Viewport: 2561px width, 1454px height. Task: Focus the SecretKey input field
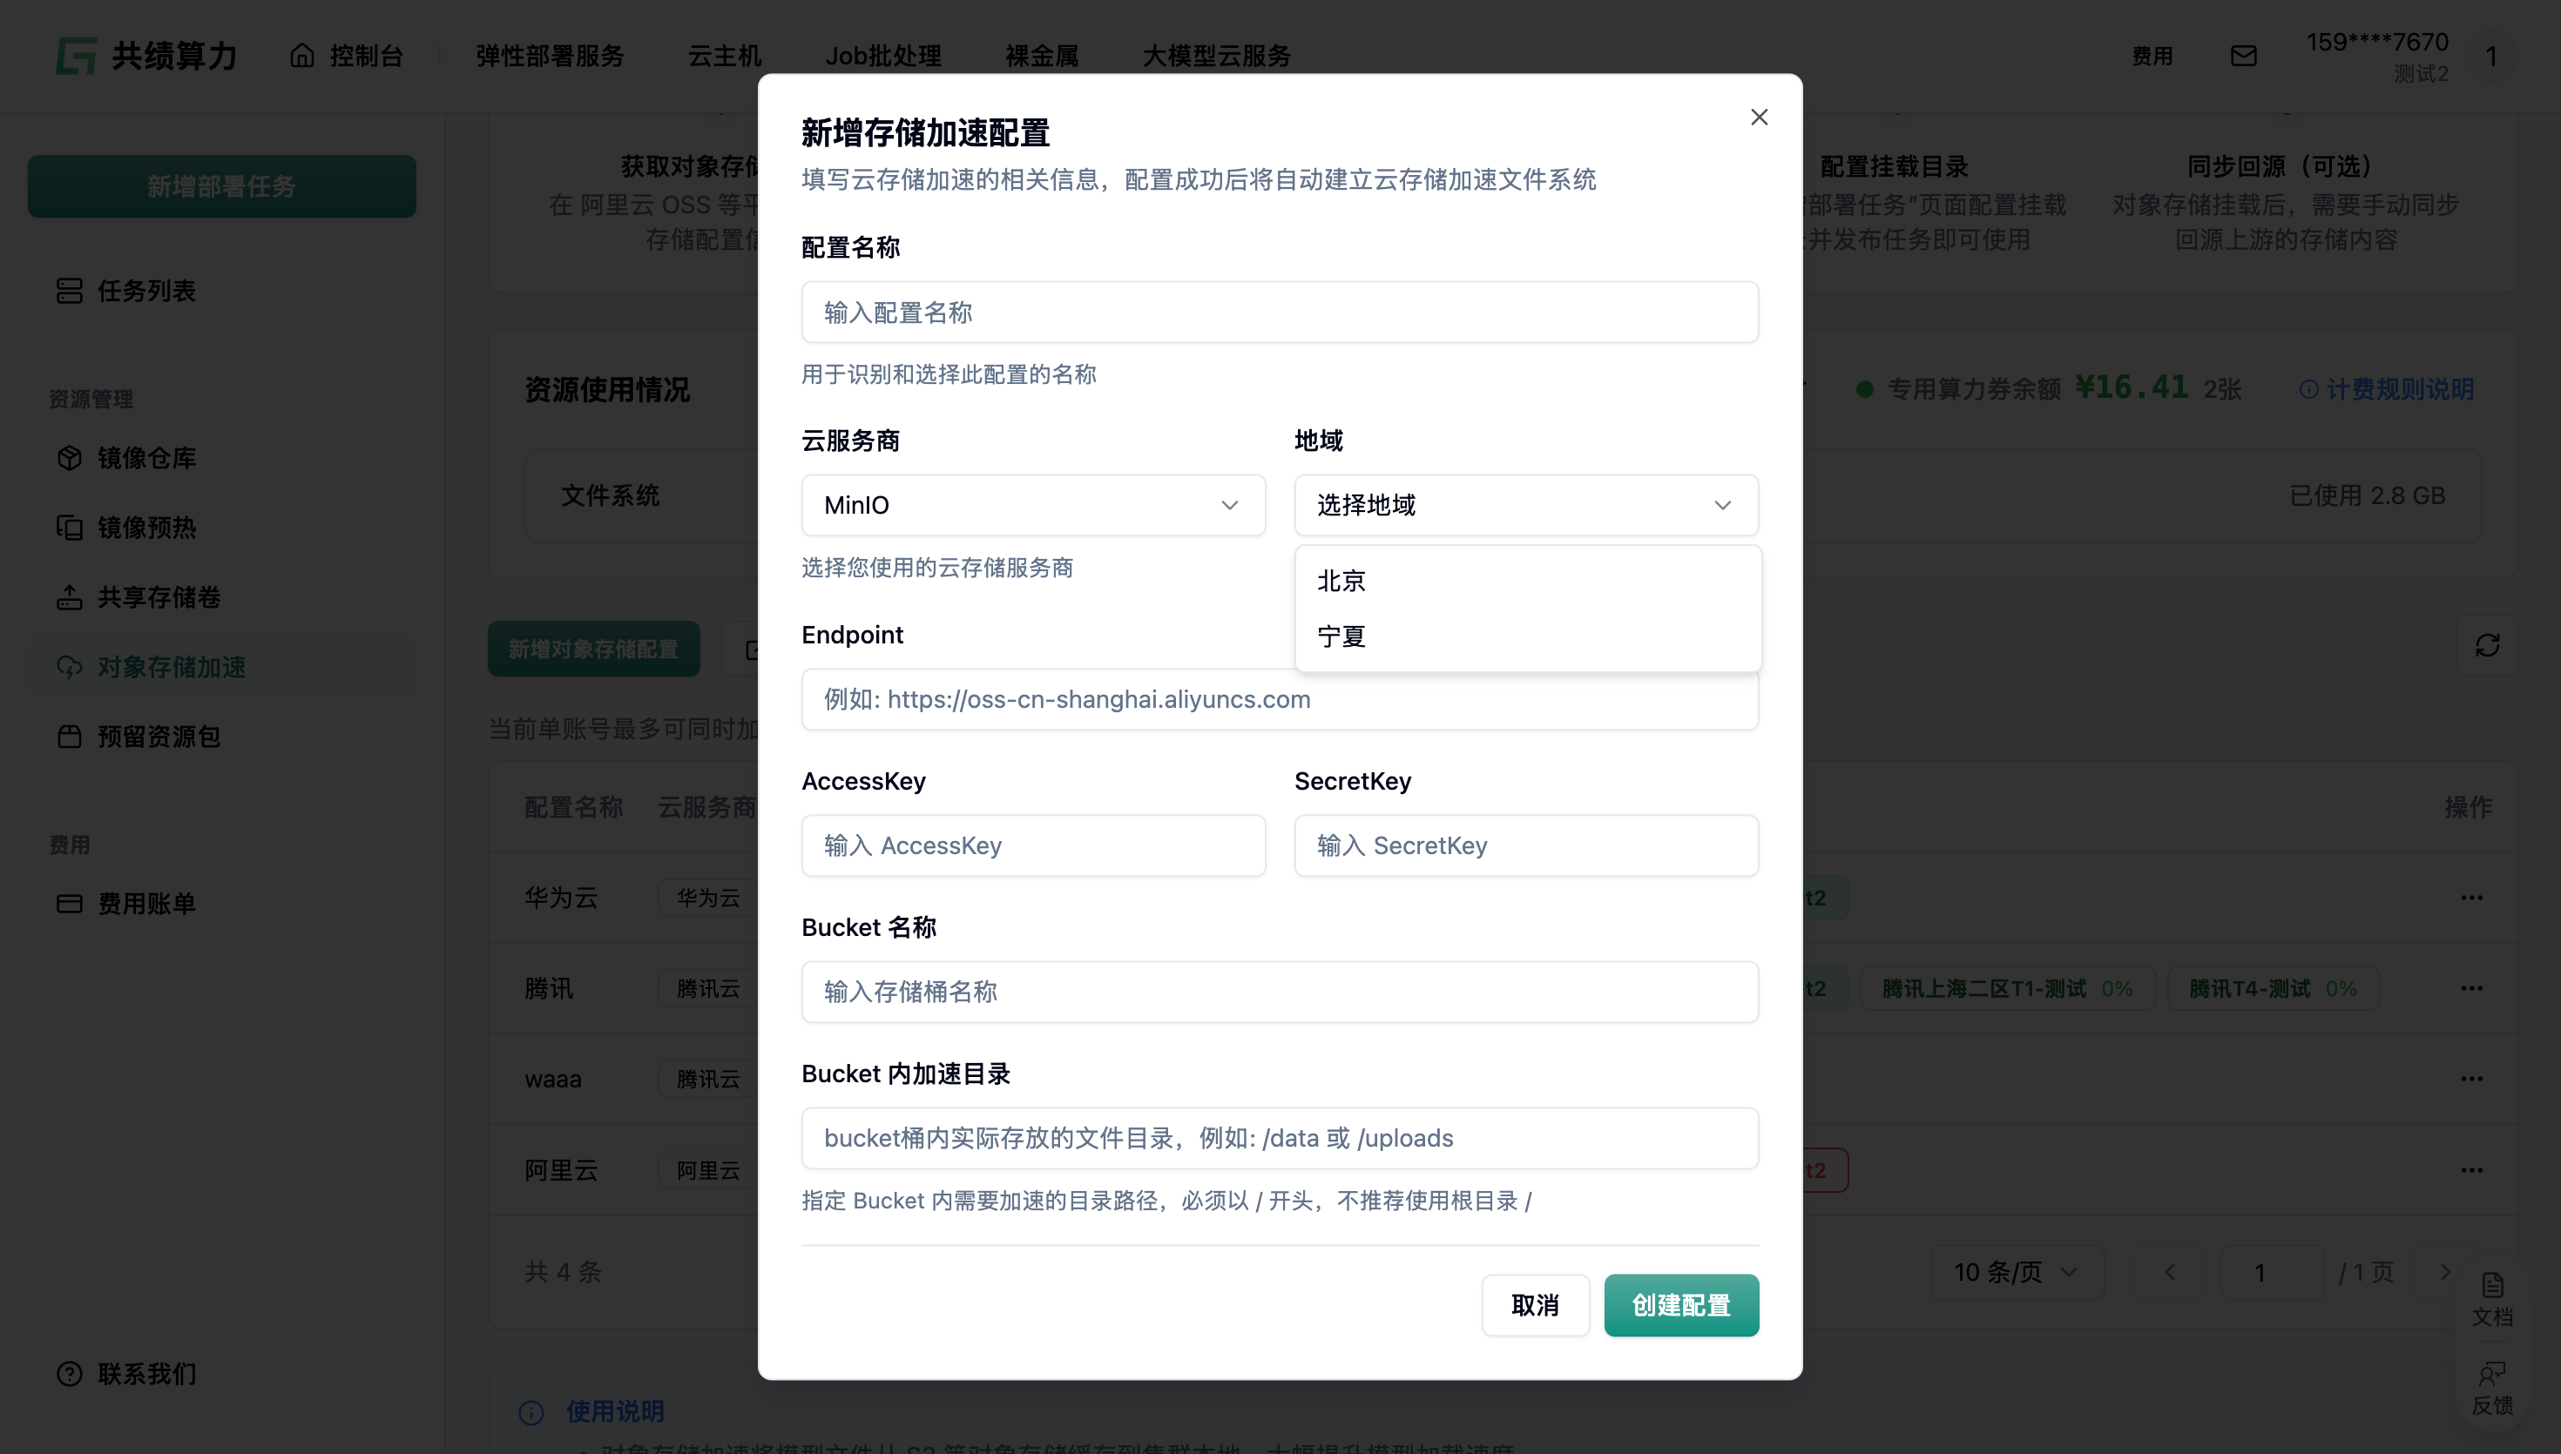1526,845
